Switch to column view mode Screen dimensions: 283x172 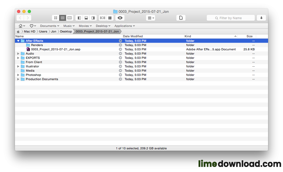pyautogui.click(x=70, y=18)
